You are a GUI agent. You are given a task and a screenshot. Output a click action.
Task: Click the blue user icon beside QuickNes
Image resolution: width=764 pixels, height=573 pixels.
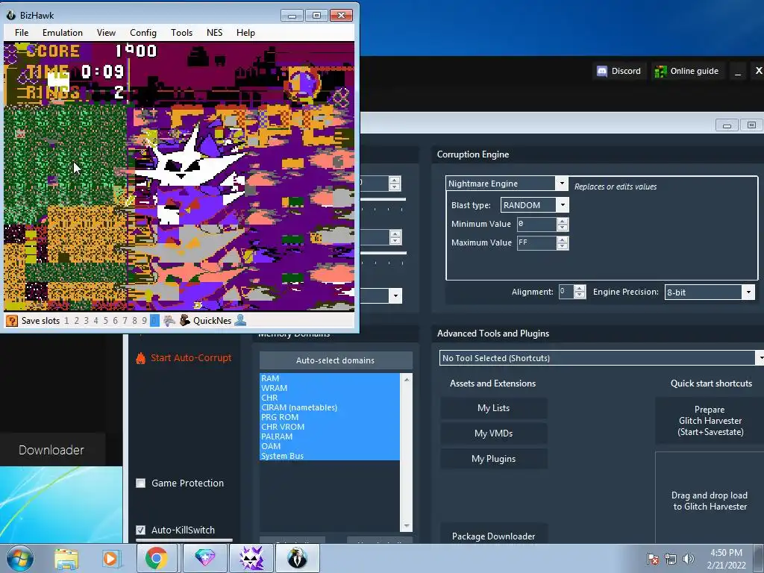[x=240, y=320]
